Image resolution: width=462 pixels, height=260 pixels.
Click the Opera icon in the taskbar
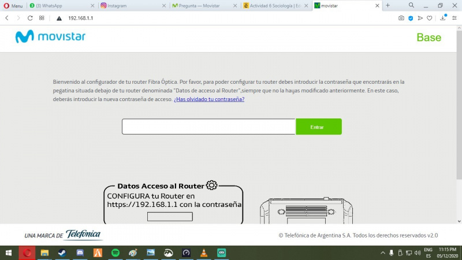point(27,253)
